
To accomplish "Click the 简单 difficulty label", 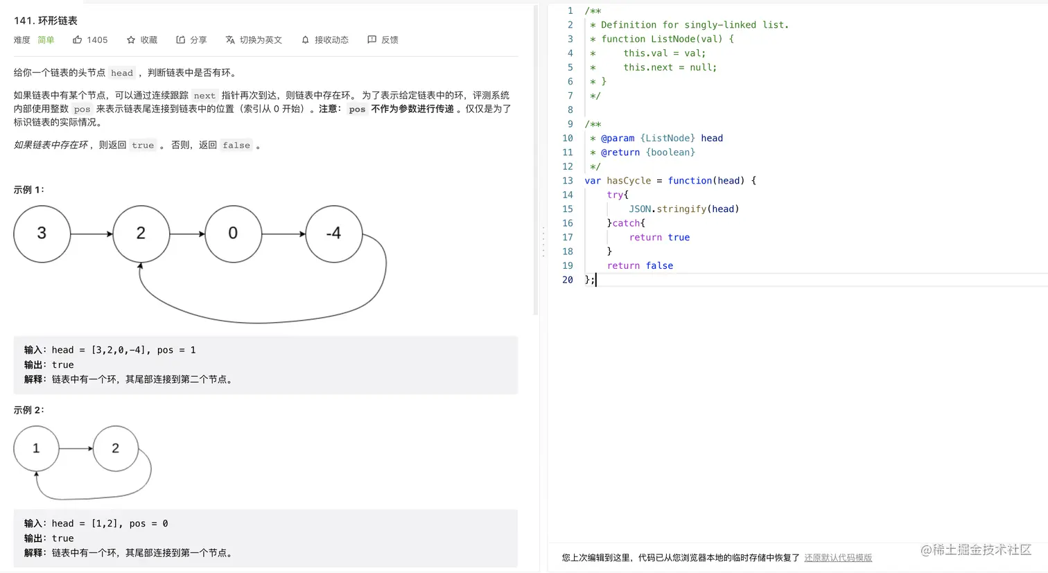I will 46,40.
